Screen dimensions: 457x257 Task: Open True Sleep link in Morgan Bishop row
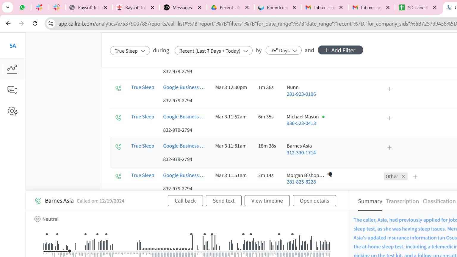pyautogui.click(x=143, y=175)
